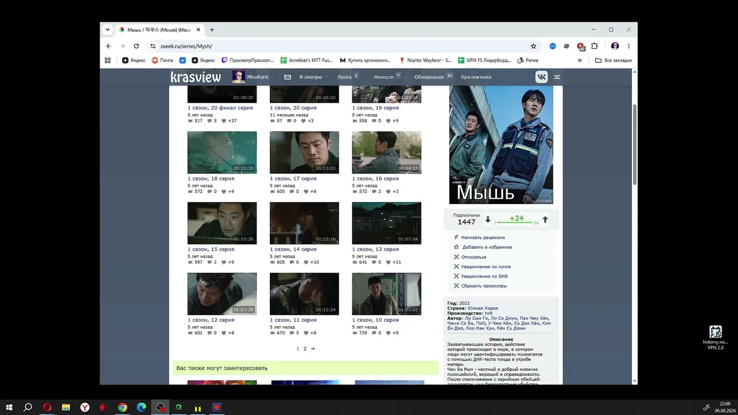738x415 pixels.
Task: Click the VK icon in the krasview header
Action: 541,77
